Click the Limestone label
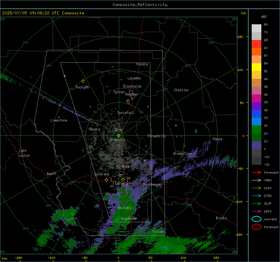Screen dimensions: 280x262 [59, 120]
